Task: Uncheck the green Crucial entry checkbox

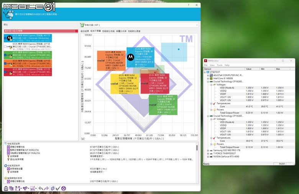Action: click(5, 55)
